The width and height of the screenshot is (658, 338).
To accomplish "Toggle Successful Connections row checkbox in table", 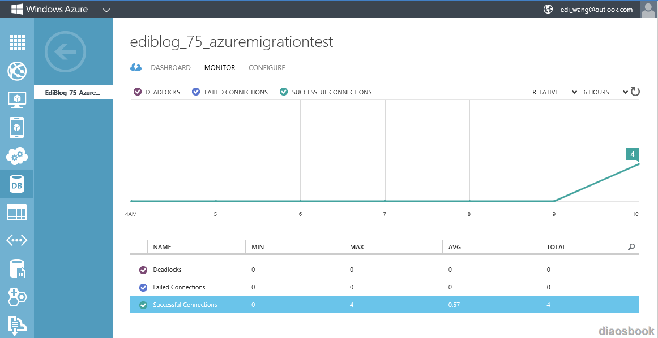I will 143,305.
